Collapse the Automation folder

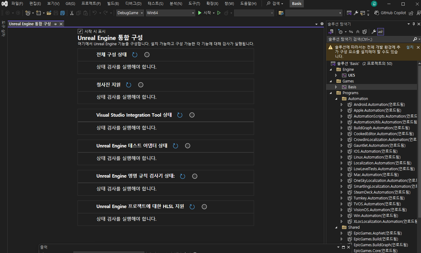click(x=336, y=99)
